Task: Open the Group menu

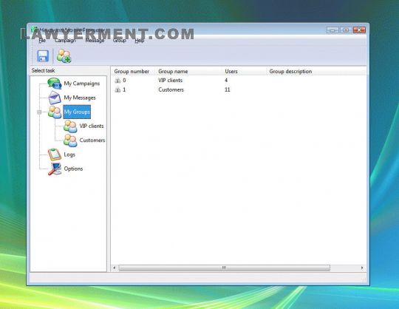Action: coord(120,41)
